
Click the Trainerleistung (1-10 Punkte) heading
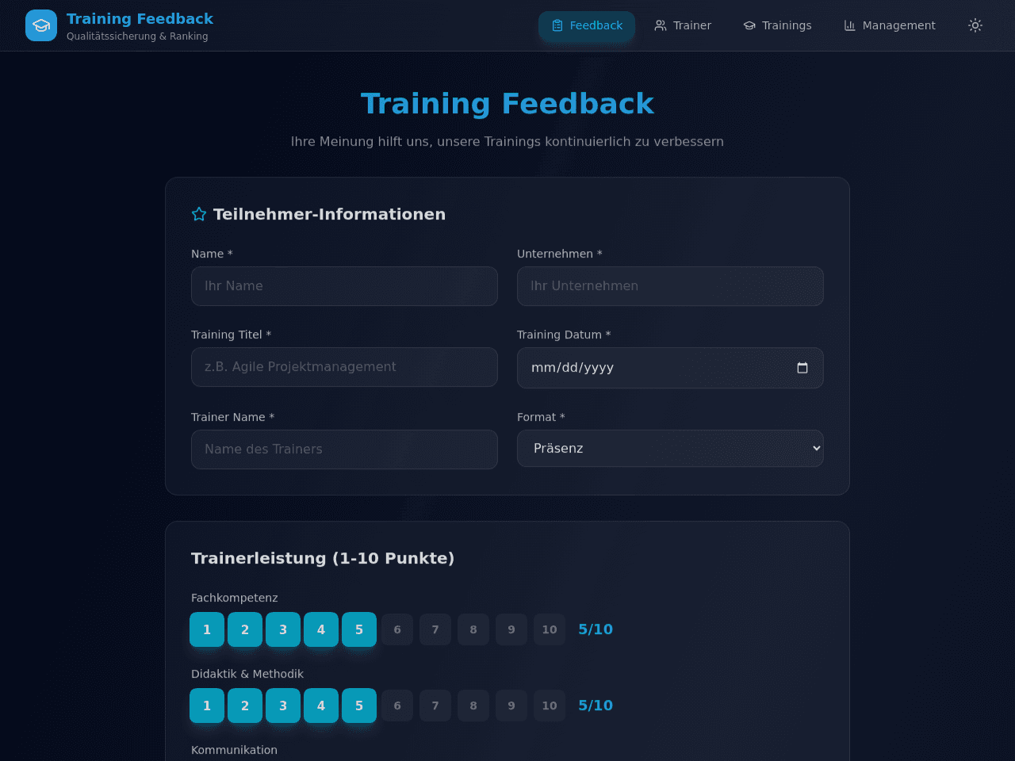pyautogui.click(x=323, y=558)
